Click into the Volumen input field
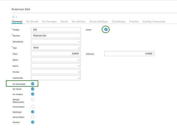Viewport: 177px width, 130px height. coord(129,54)
